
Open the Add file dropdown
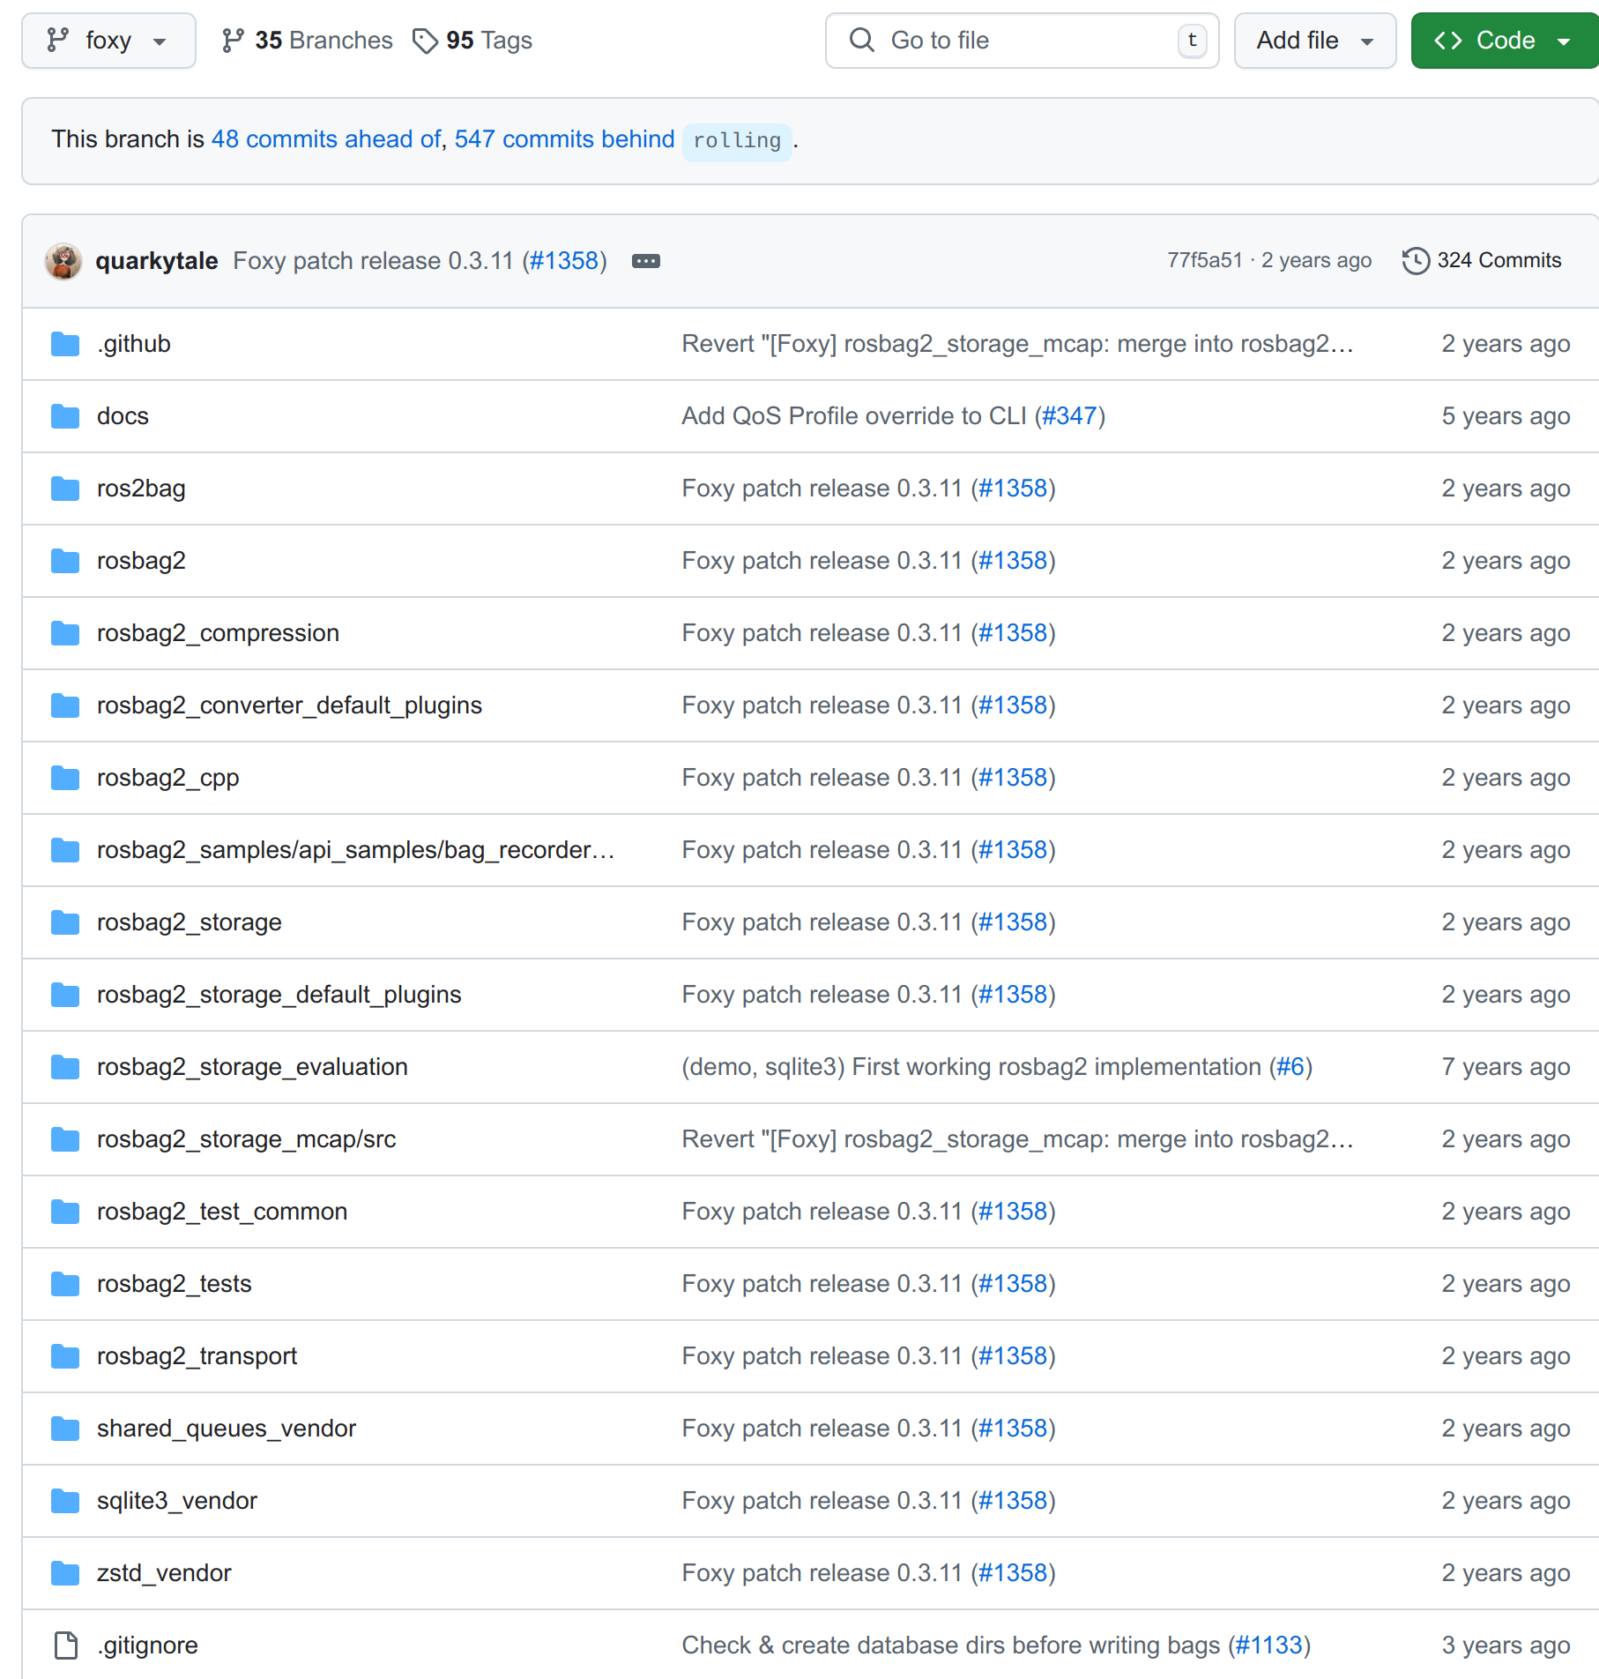click(x=1314, y=41)
